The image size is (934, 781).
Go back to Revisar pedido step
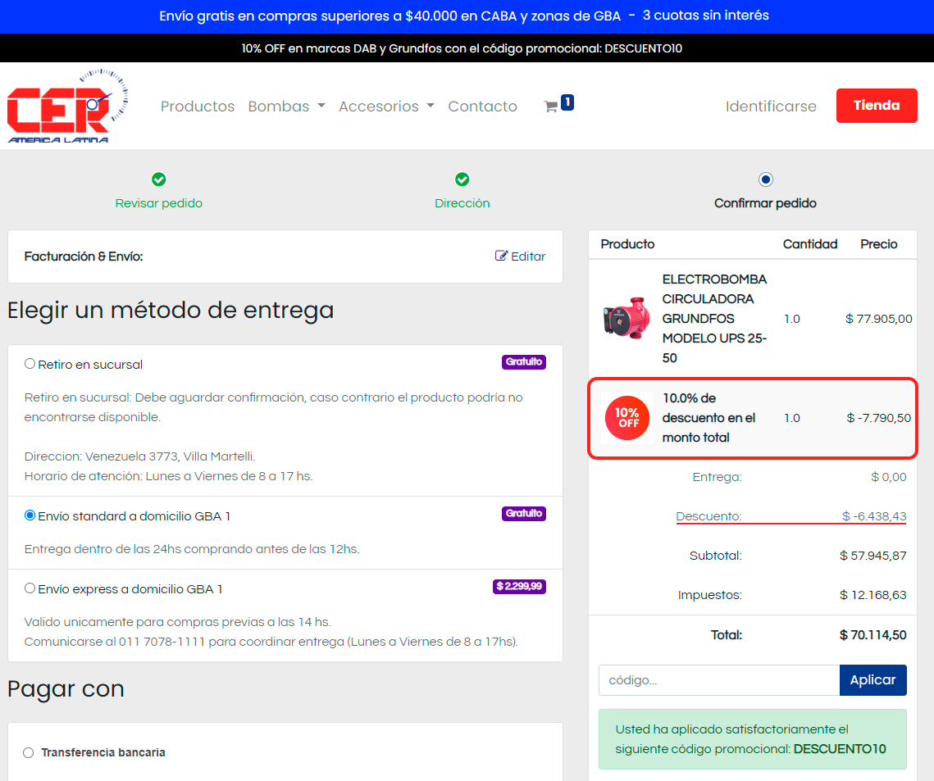pos(159,203)
